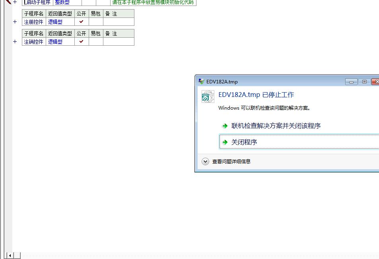Expand the 注销控件 subroutine with plus sign
Screen dimensions: 379x259
pyautogui.click(x=15, y=41)
